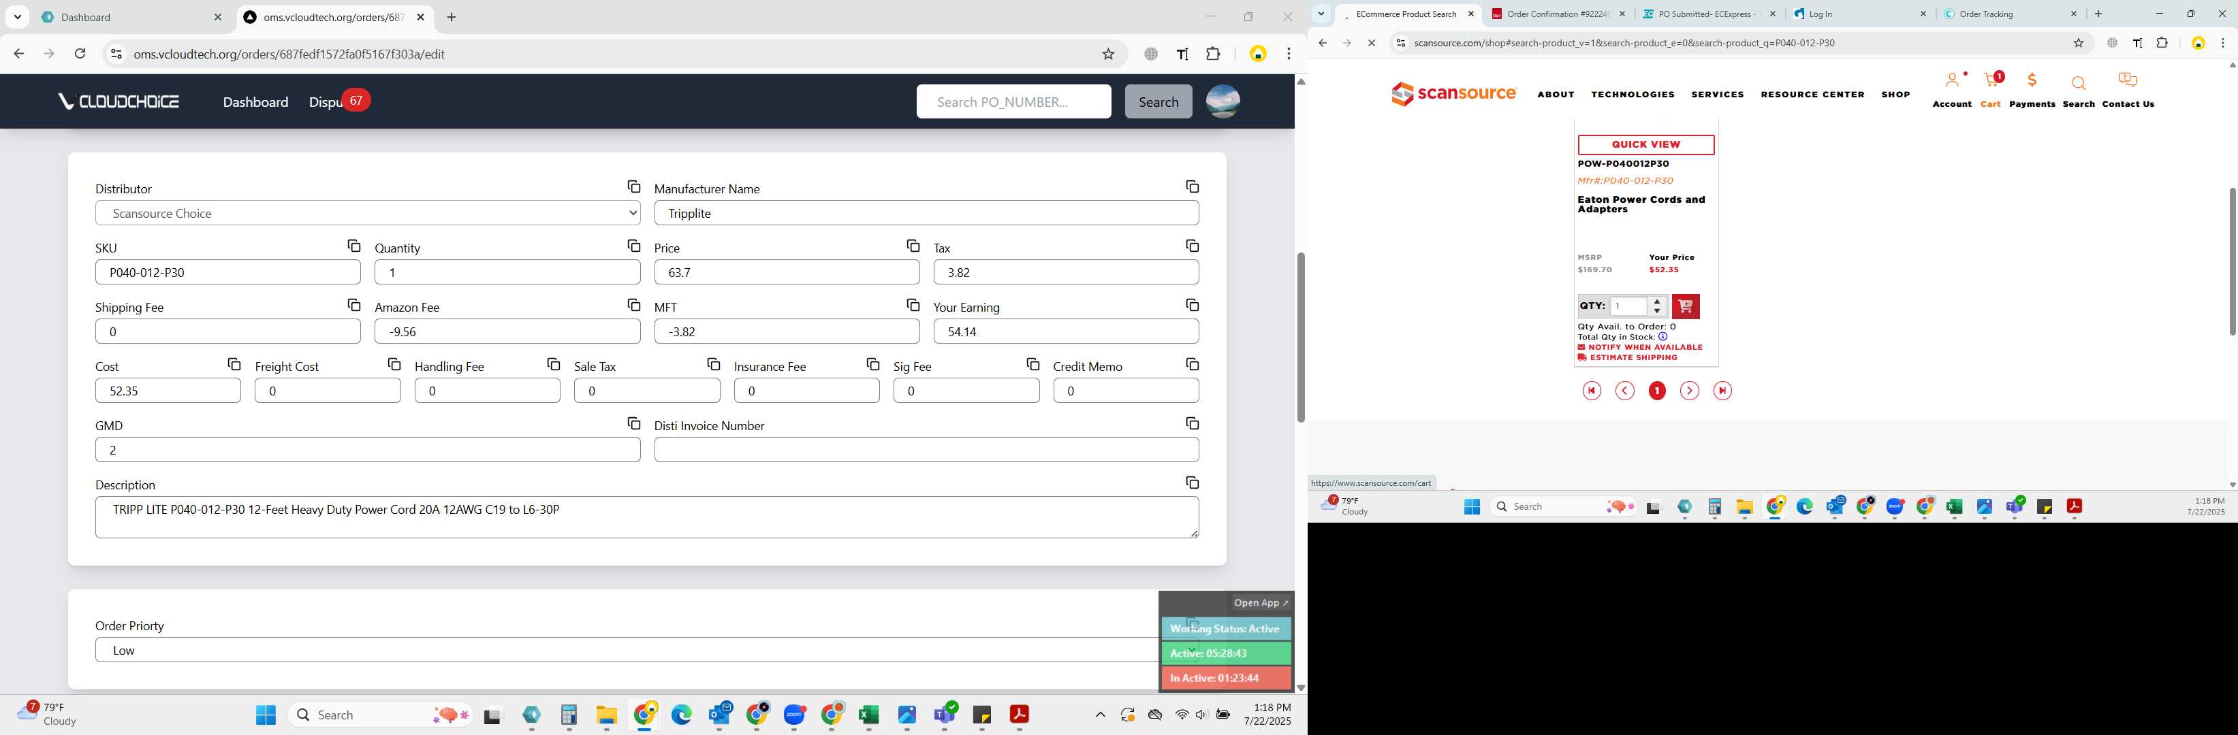Click the Disti Invoice Number input

tap(926, 449)
